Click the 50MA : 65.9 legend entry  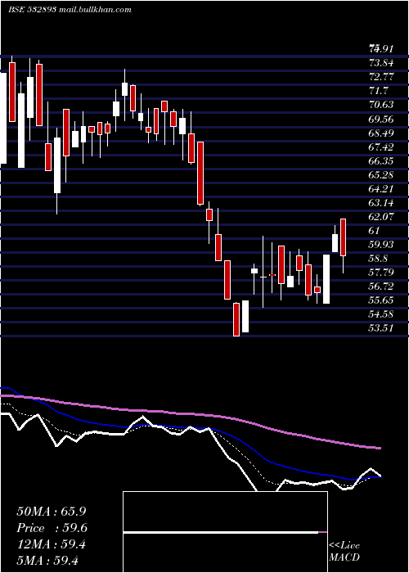[51, 512]
